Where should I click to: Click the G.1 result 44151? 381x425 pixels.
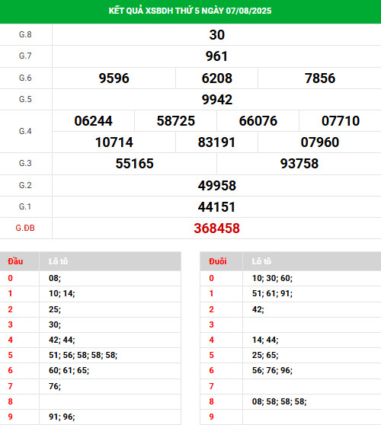216,207
